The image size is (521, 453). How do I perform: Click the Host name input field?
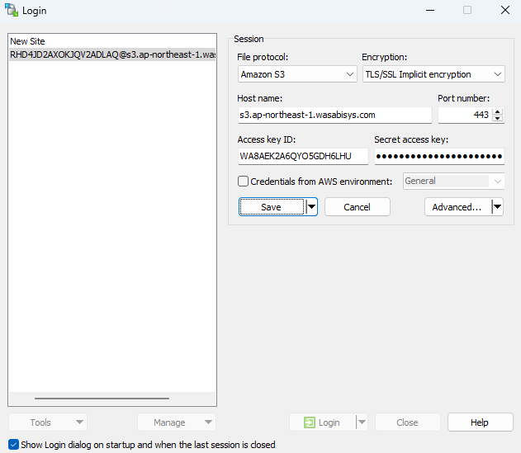point(334,116)
